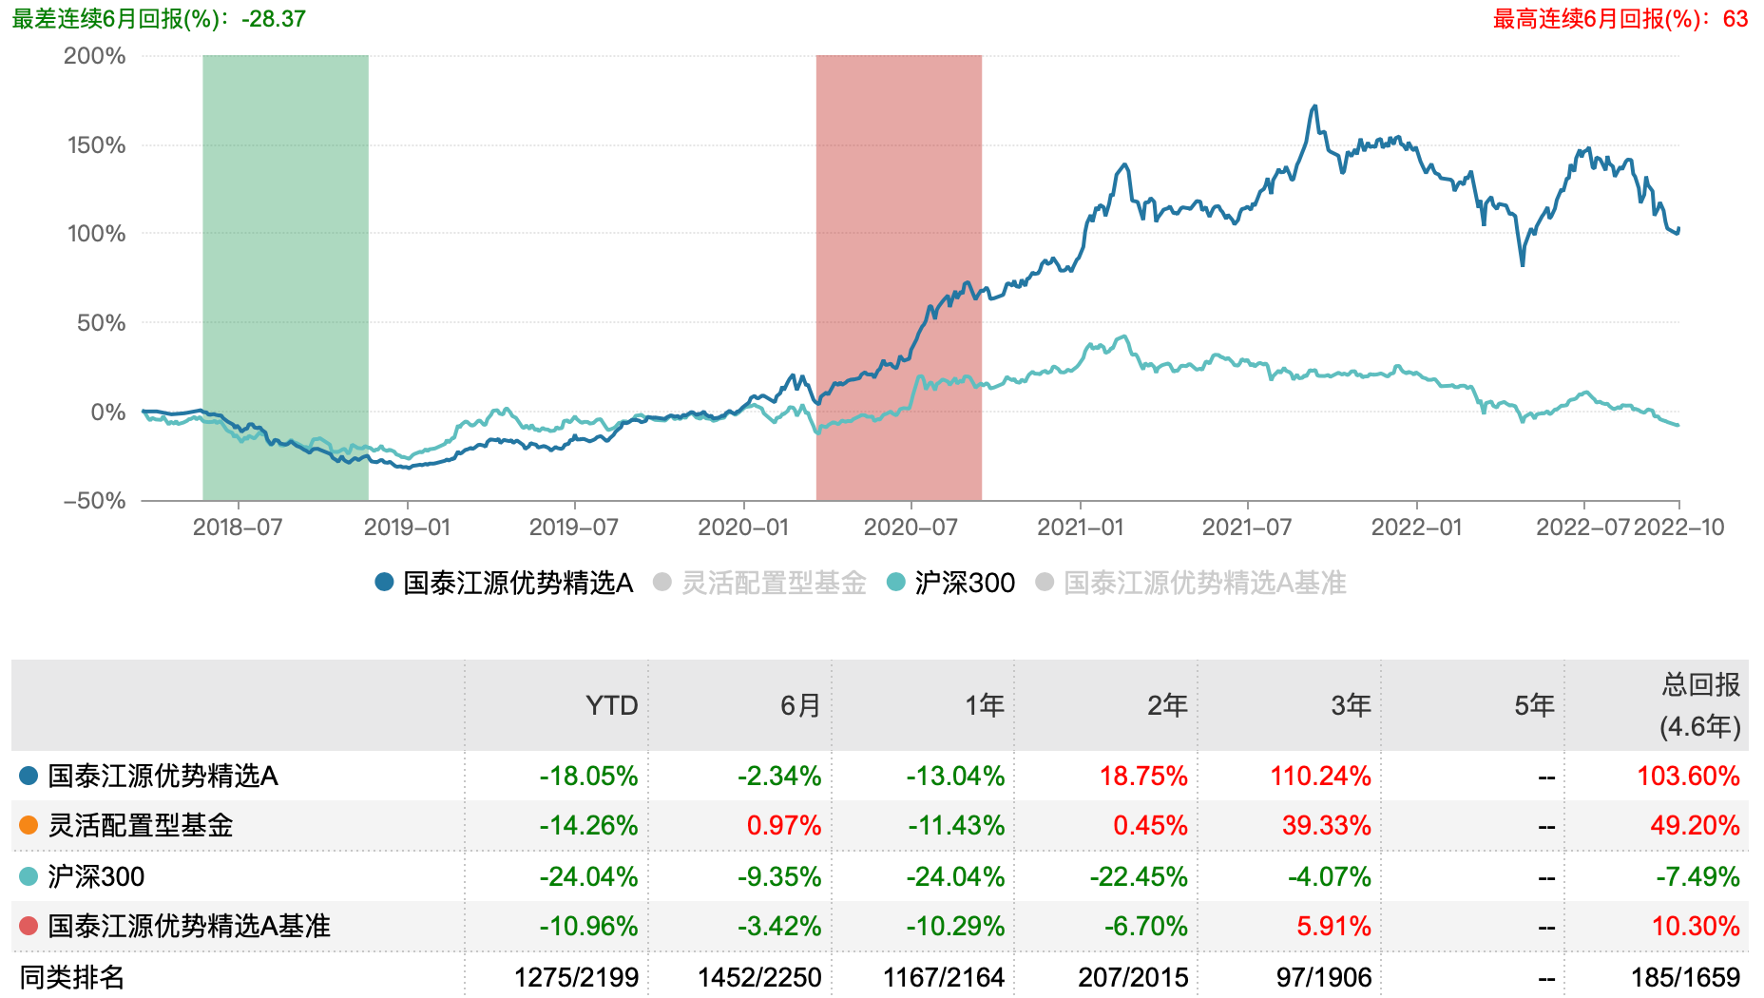Click the 103.60% total return cell

click(1688, 776)
